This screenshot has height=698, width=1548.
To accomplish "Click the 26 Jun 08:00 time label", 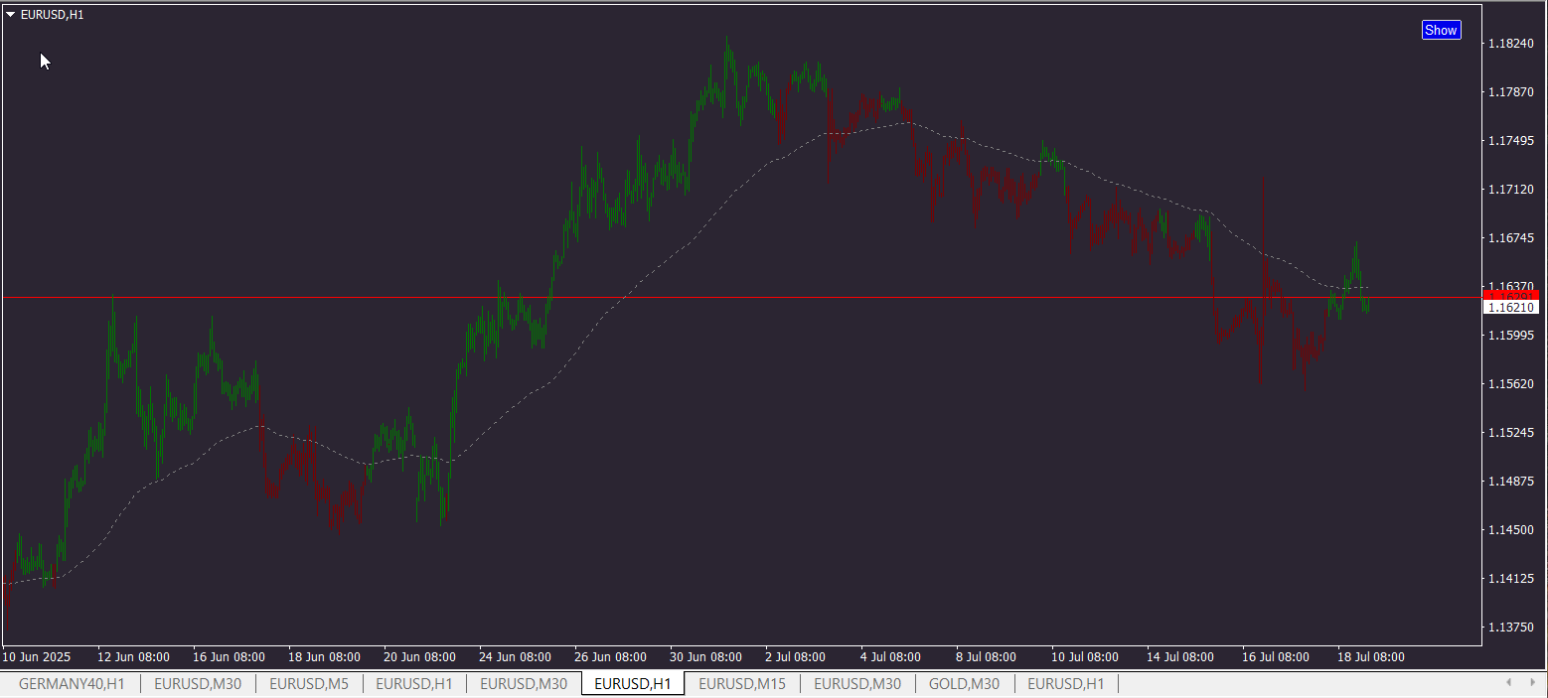I will pyautogui.click(x=610, y=657).
